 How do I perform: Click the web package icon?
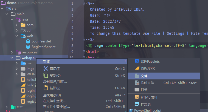pos(23,36)
